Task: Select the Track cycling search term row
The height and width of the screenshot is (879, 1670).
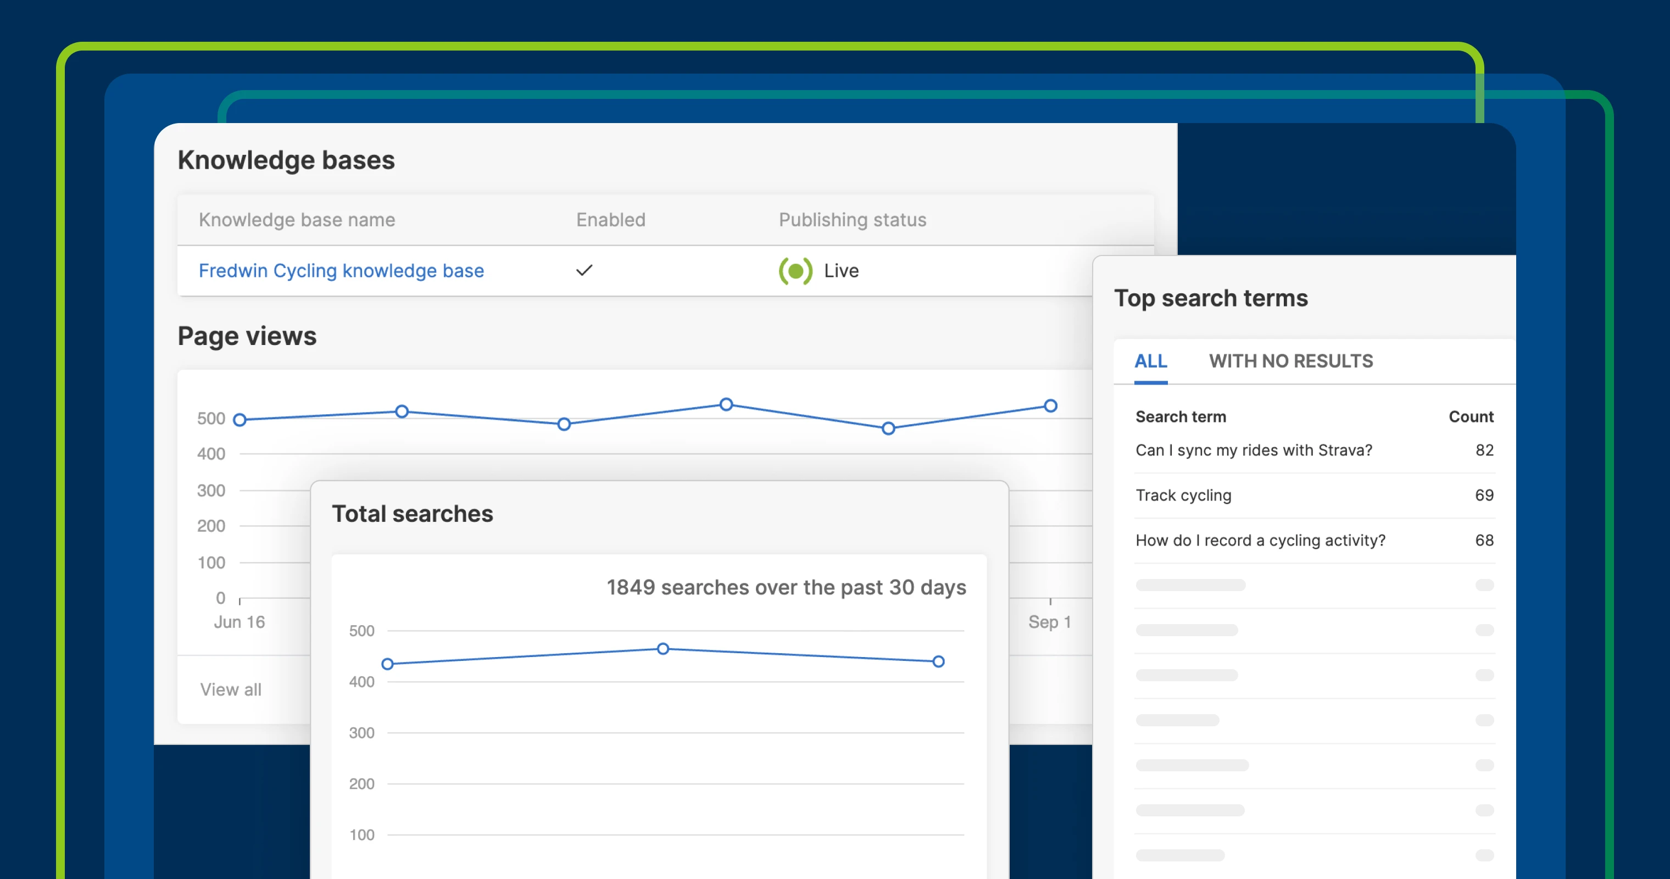Action: pyautogui.click(x=1183, y=494)
